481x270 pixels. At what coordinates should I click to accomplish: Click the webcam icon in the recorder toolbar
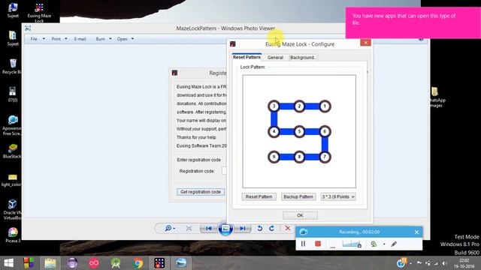coord(374,244)
